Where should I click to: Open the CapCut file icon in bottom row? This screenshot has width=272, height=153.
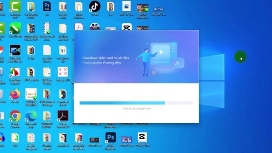coord(142,137)
